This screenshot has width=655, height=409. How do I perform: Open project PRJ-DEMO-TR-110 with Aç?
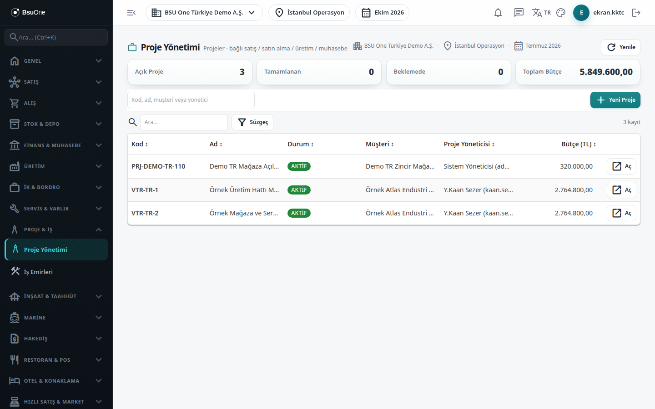coord(621,166)
